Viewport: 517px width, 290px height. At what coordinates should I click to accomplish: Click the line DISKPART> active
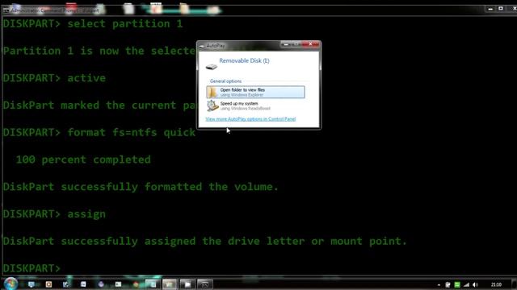(54, 78)
